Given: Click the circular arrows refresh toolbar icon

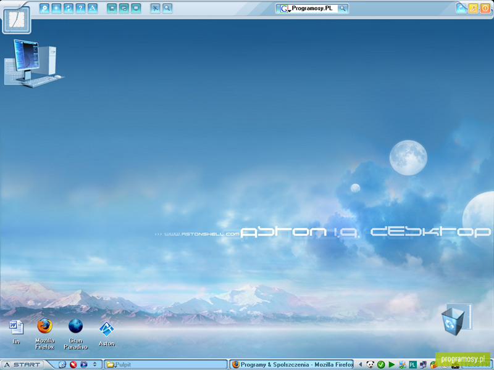Looking at the screenshot, I should tap(69, 8).
